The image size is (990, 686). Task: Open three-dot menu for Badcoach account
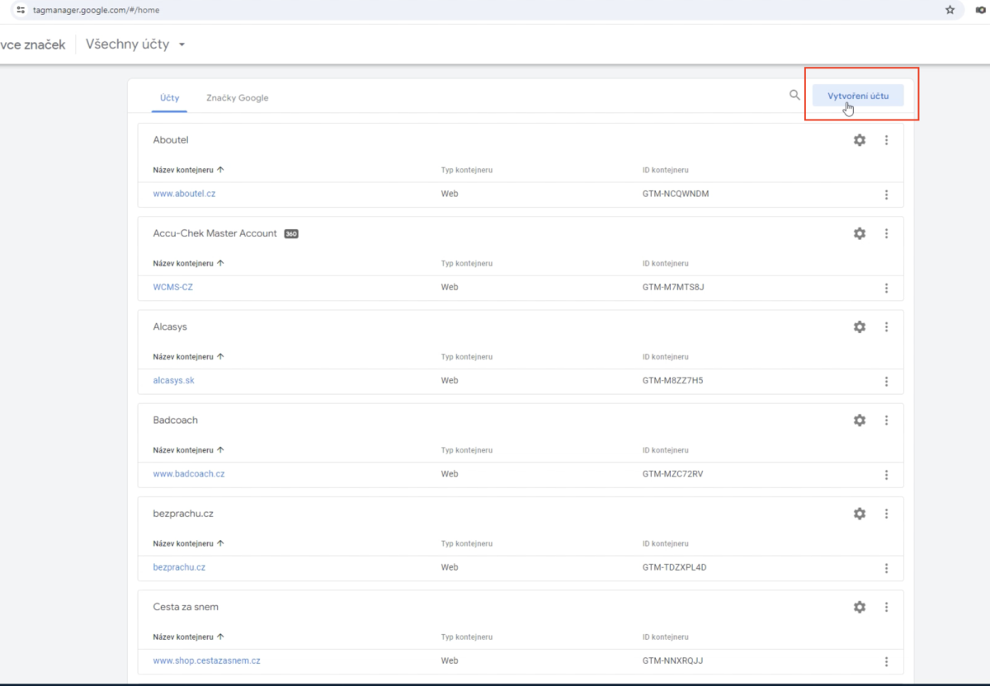click(886, 420)
